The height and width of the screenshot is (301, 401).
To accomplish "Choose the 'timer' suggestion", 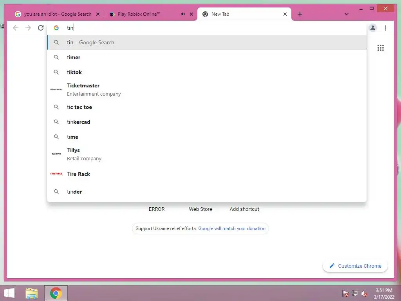I will coord(207,57).
